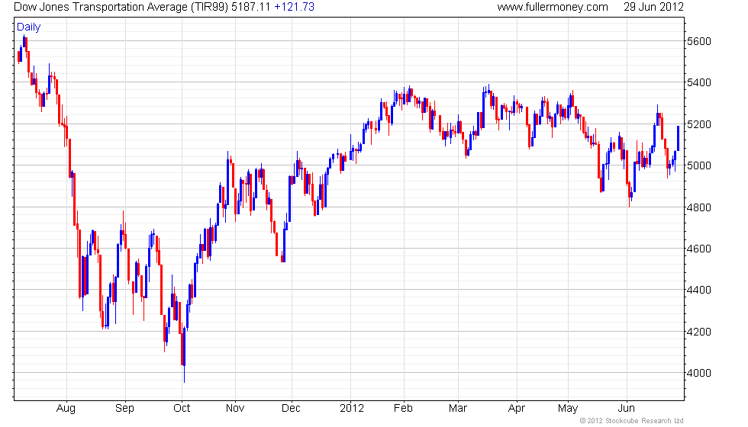748x427 pixels.
Task: Click the 'Oct' month axis label
Action: (182, 409)
